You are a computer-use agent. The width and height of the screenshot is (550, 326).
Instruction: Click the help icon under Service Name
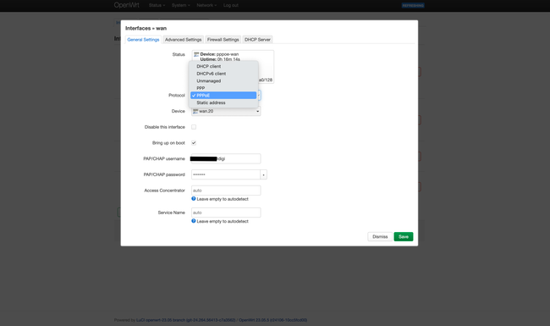click(193, 221)
